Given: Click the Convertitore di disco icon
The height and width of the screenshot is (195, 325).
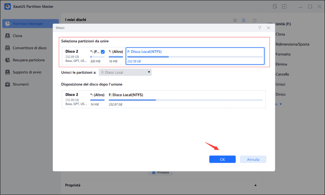Looking at the screenshot, I should (x=8, y=48).
